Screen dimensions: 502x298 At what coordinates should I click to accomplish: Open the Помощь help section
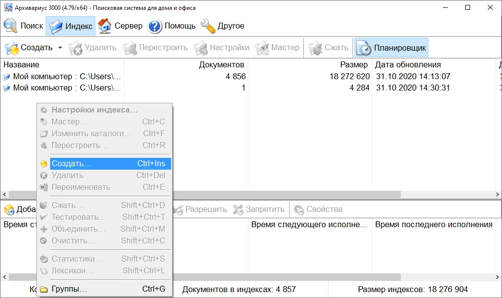click(172, 26)
